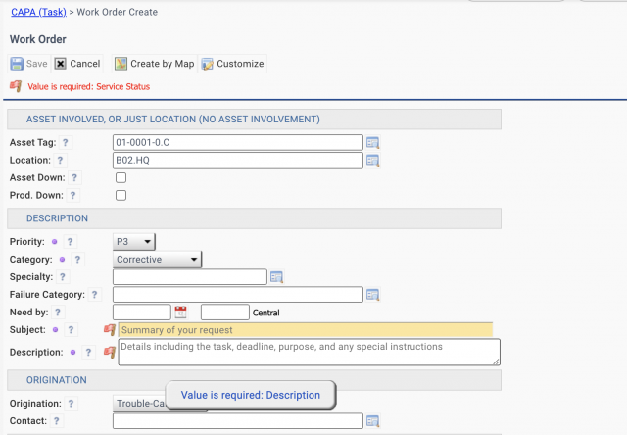This screenshot has height=435, width=627.
Task: Focus the Description text area
Action: (x=308, y=352)
